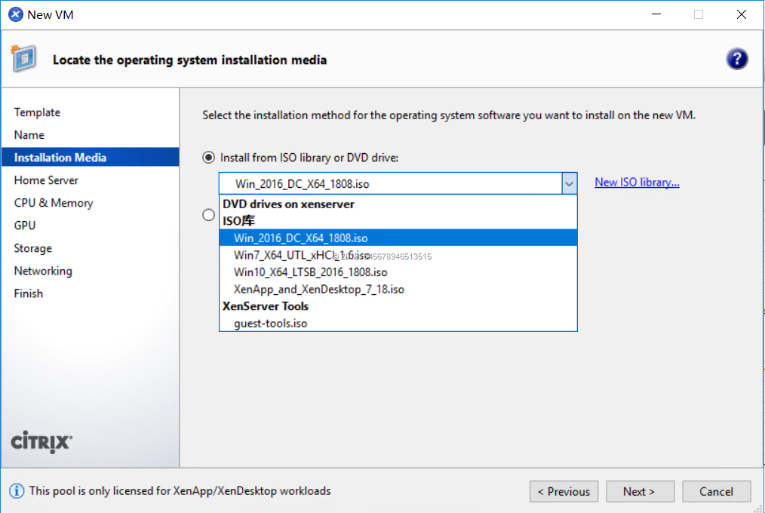Viewport: 765px width, 513px height.
Task: Click the XenCenter icon in title bar
Action: [15, 14]
